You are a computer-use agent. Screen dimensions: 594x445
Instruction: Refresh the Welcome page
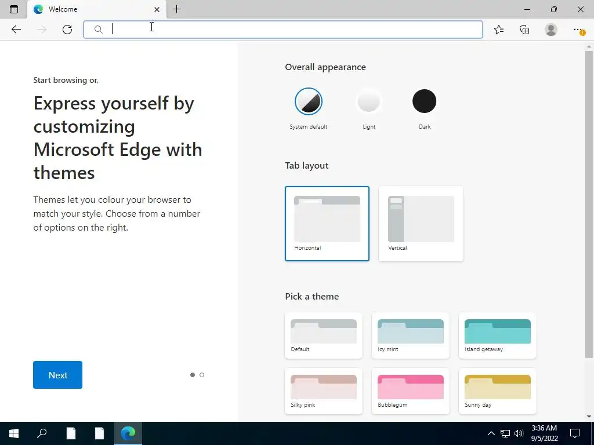[x=67, y=30]
